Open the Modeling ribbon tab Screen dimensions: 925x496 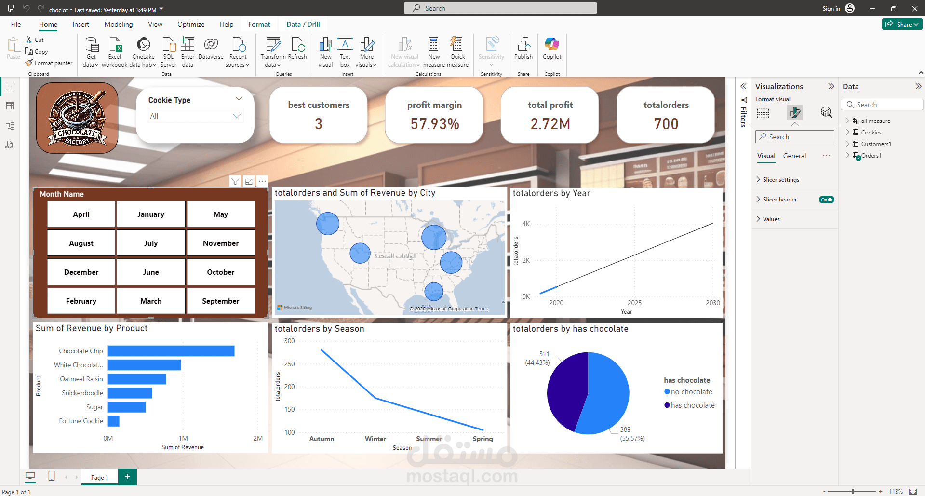tap(119, 24)
